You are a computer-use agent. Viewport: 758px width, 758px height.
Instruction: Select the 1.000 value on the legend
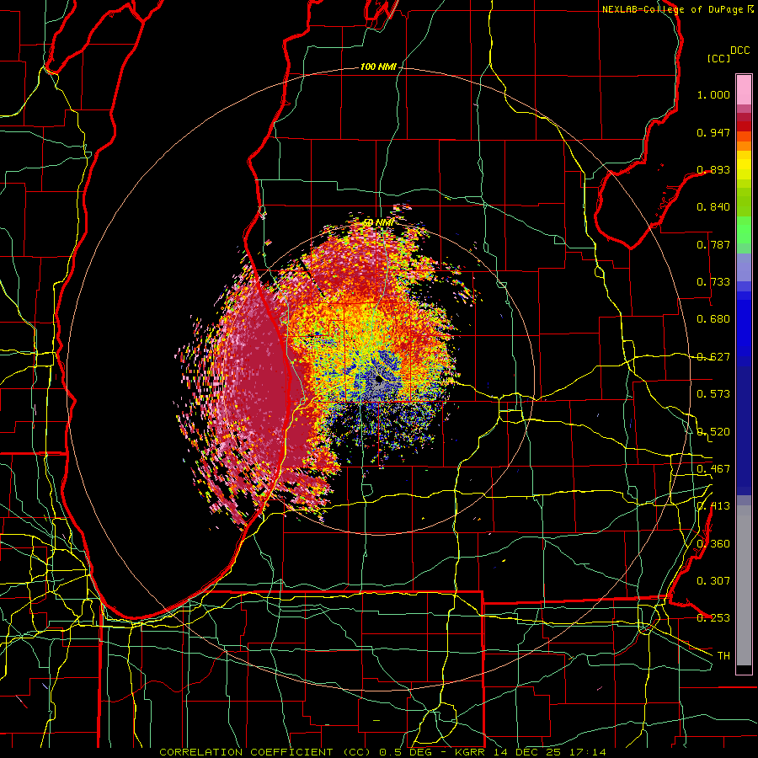(713, 94)
